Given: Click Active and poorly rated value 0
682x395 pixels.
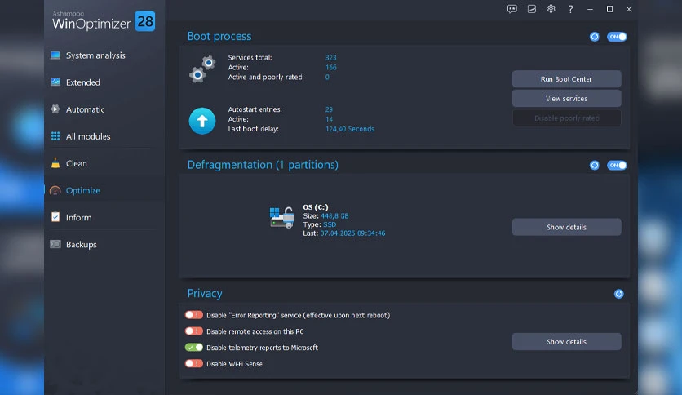Looking at the screenshot, I should (327, 77).
